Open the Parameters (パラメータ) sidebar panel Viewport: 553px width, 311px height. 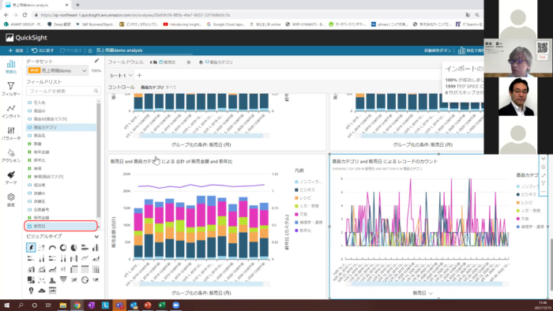(11, 133)
